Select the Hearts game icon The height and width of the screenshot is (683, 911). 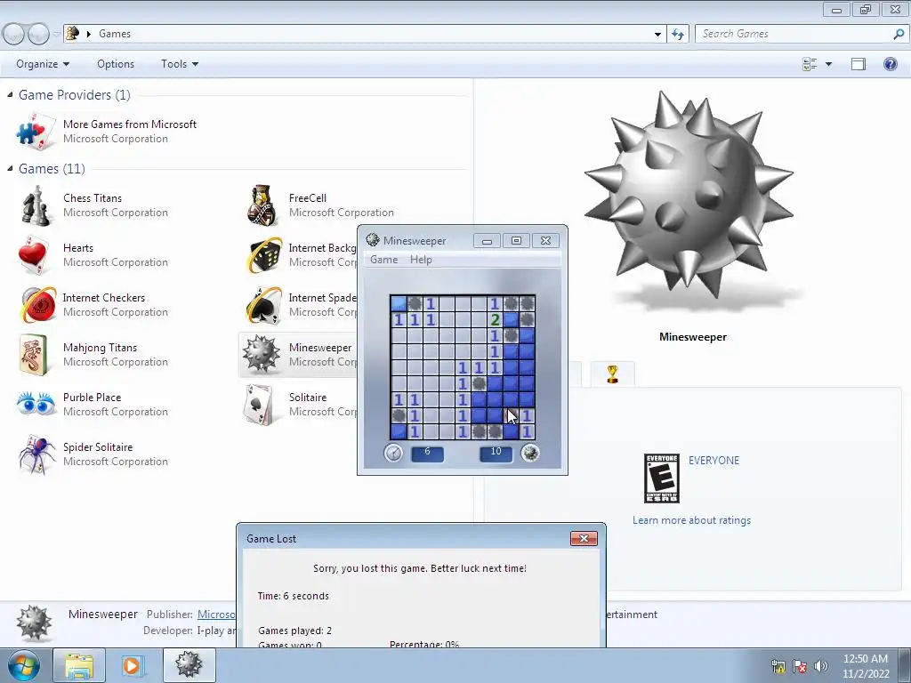[33, 255]
